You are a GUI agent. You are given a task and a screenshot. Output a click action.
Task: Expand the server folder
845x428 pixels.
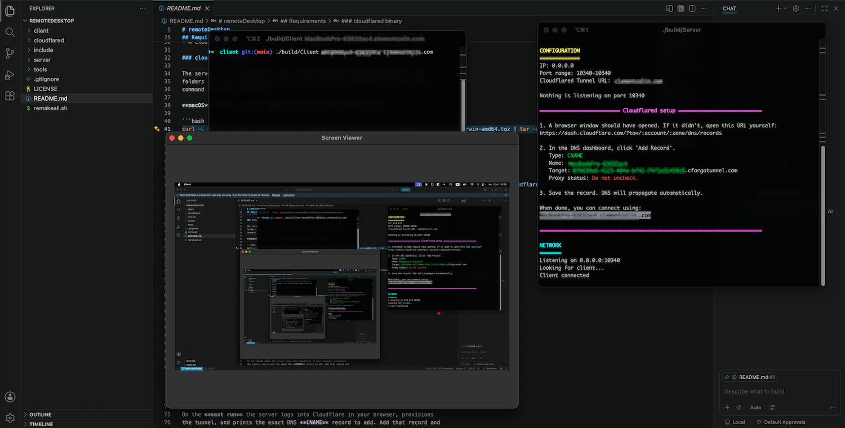click(x=87, y=59)
